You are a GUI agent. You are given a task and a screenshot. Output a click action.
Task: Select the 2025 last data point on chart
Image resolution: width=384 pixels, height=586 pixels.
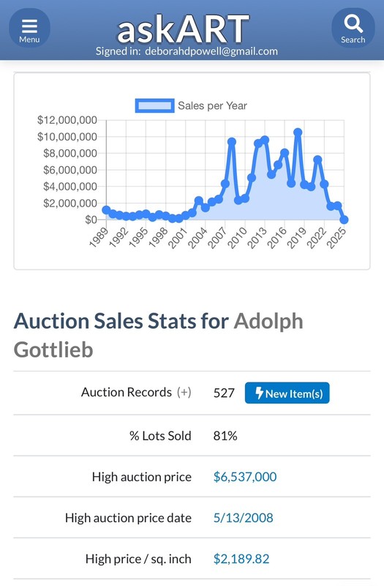coord(344,220)
